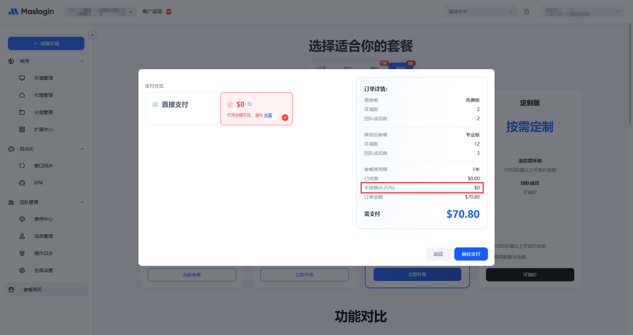The width and height of the screenshot is (633, 335).
Task: Open RPA from the sidebar
Action: tap(39, 183)
